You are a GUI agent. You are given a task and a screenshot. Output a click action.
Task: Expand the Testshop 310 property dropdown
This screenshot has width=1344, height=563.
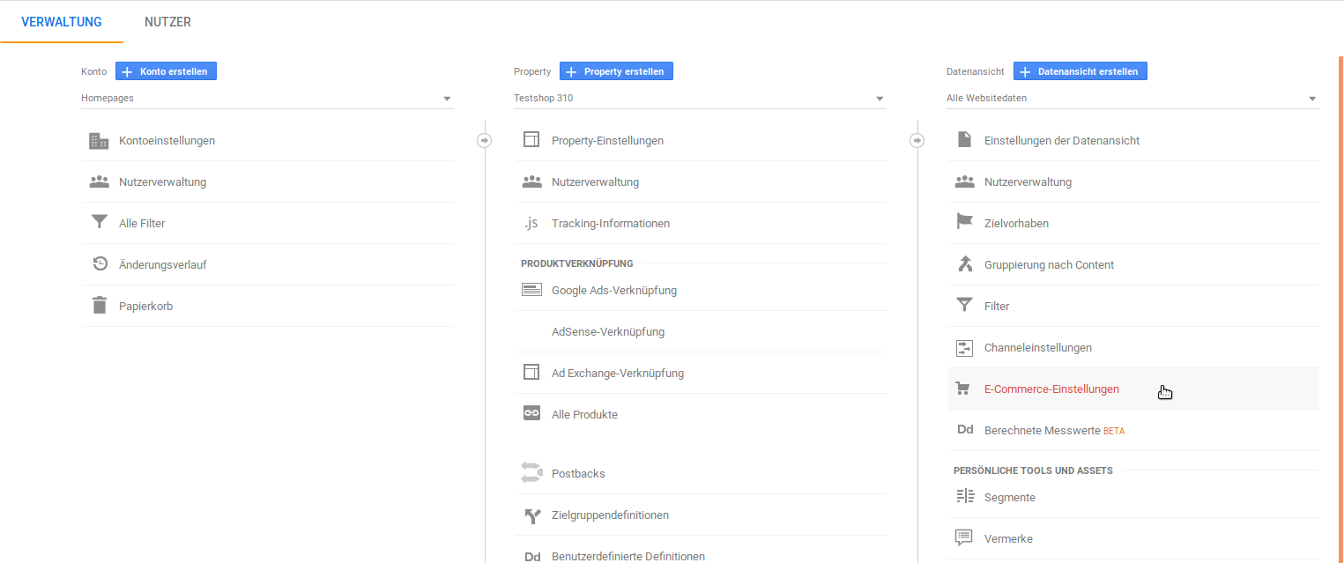699,99
